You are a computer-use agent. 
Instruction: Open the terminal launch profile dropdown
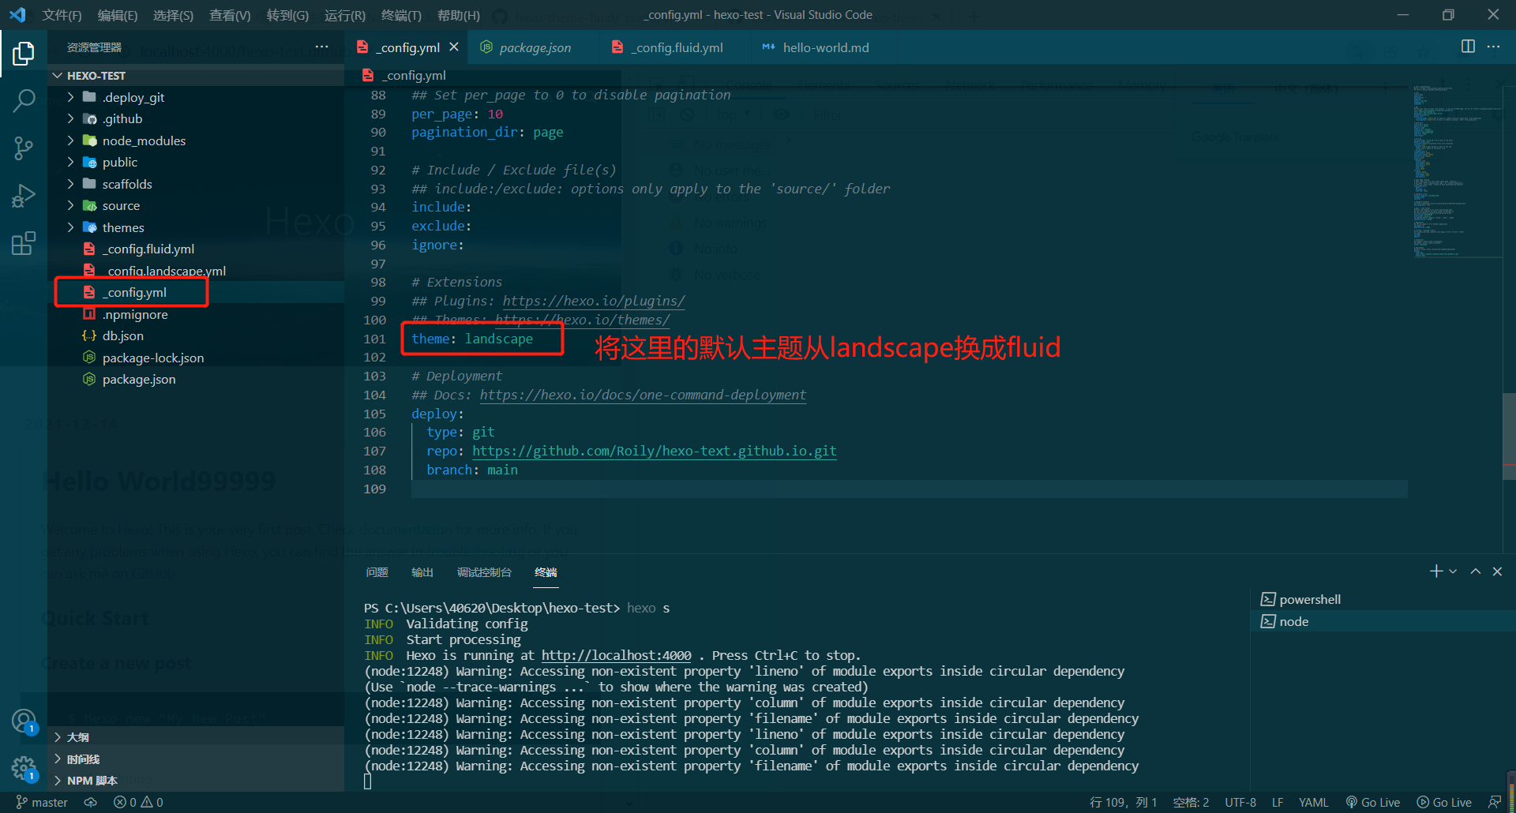coord(1453,571)
